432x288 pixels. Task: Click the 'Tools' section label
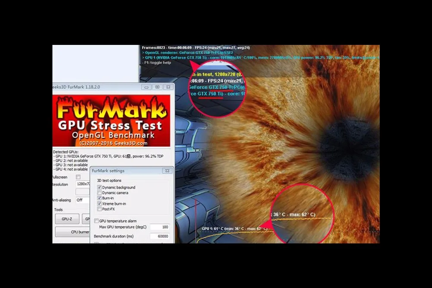58,209
